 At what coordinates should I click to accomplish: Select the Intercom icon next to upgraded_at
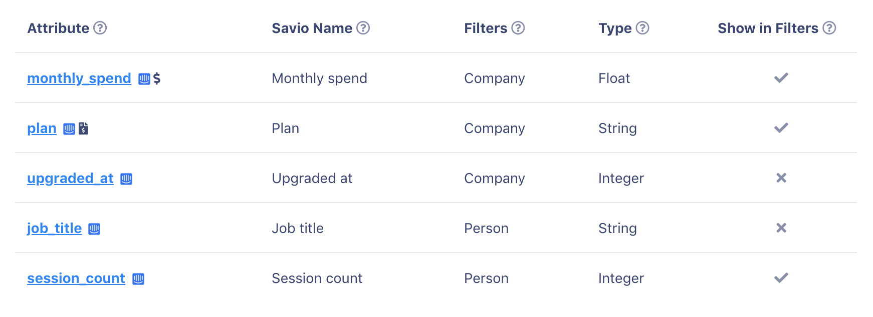[x=126, y=178]
